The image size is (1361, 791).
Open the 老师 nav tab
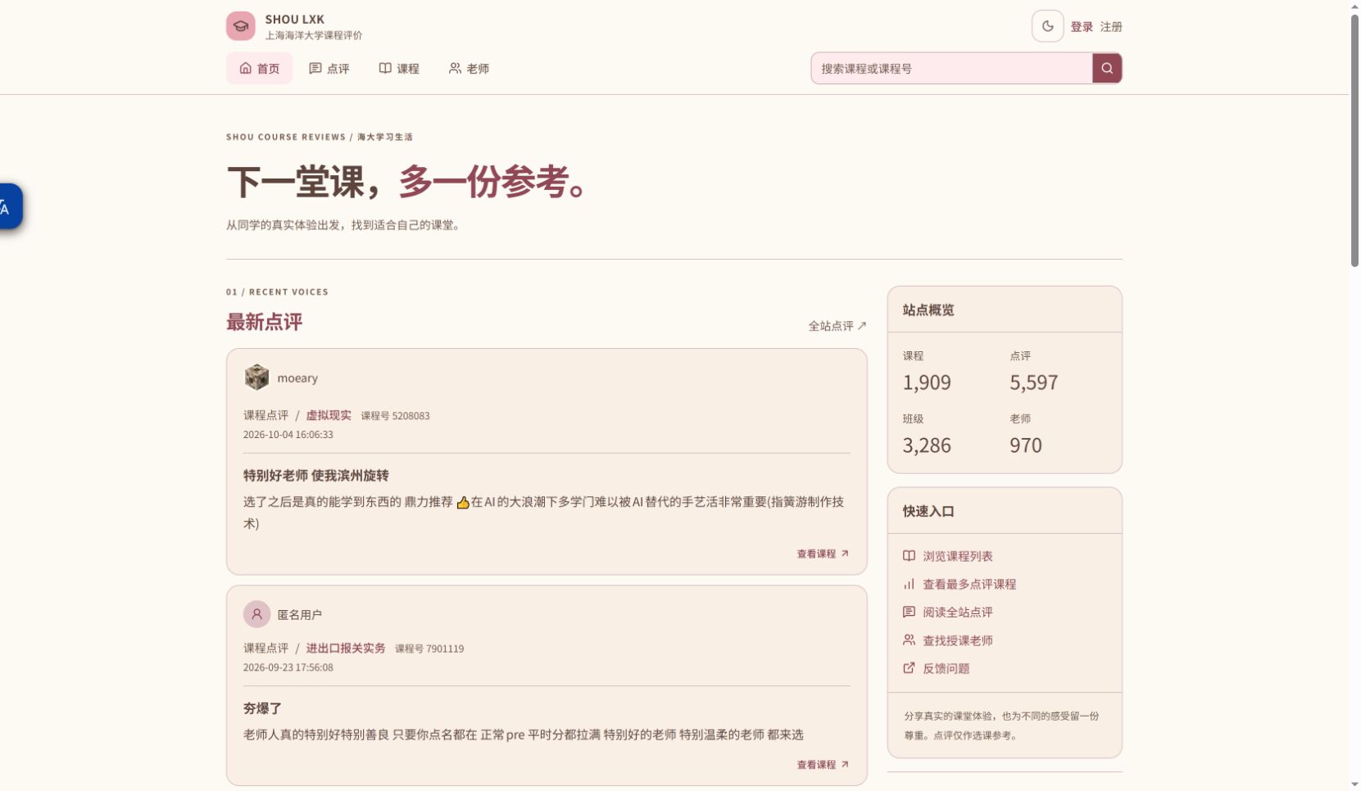tap(469, 69)
